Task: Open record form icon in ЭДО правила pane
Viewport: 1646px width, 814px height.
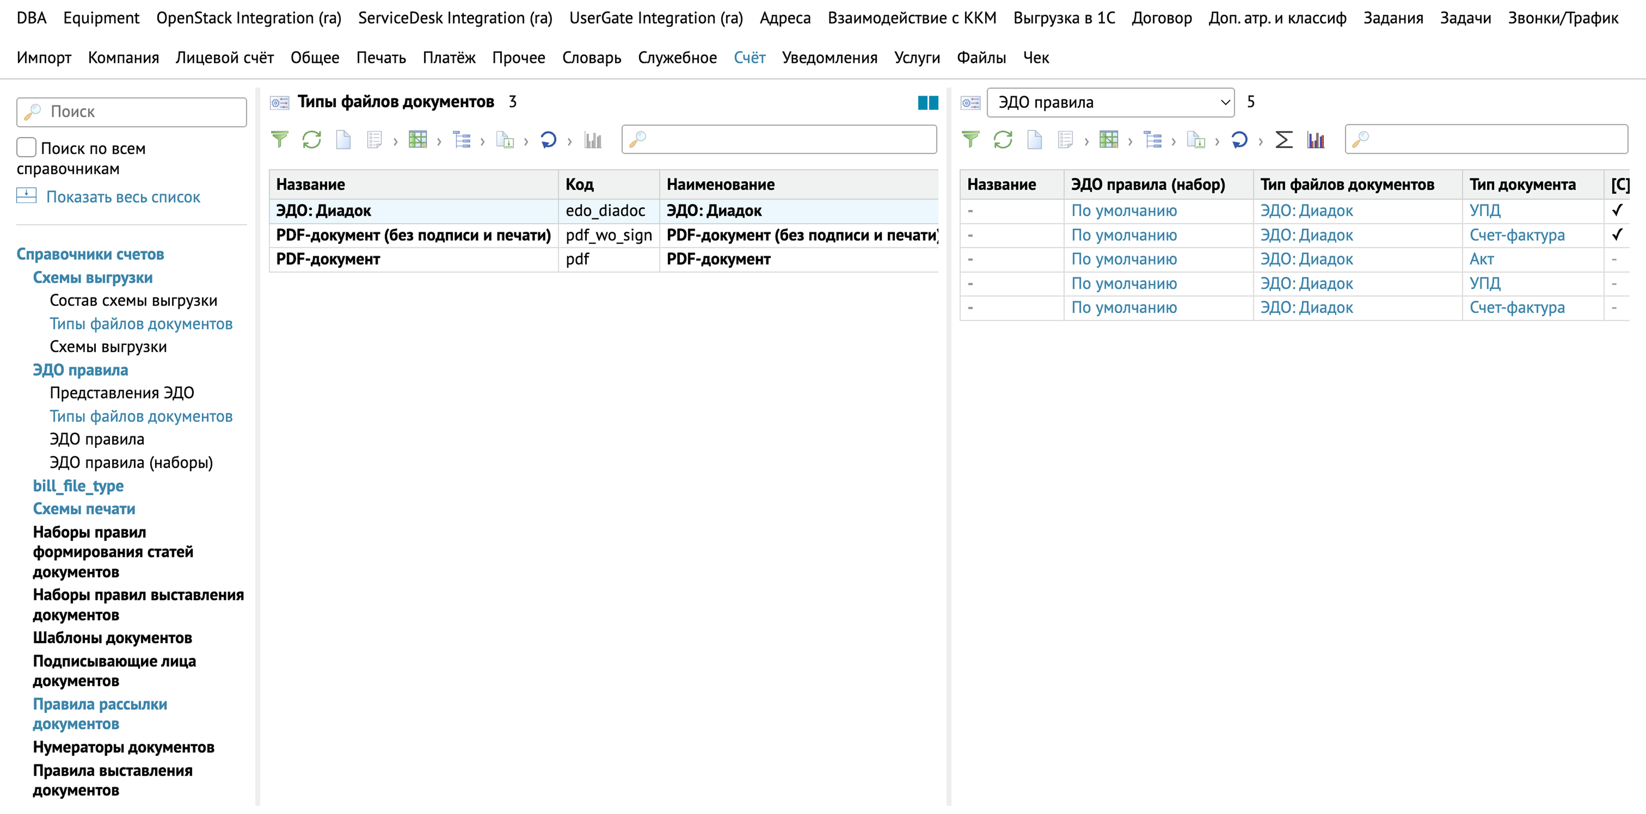Action: coord(1065,139)
